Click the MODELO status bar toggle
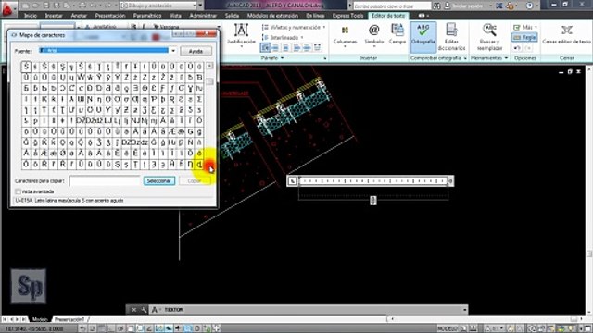The image size is (593, 333). (x=448, y=328)
